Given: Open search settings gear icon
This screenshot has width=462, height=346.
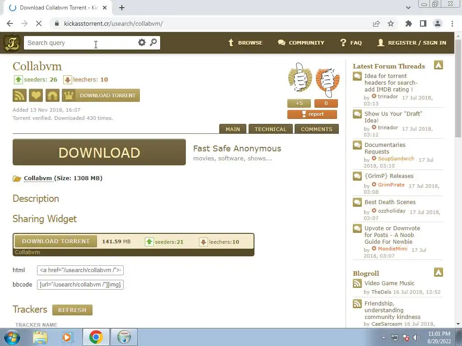Looking at the screenshot, I should click(142, 42).
